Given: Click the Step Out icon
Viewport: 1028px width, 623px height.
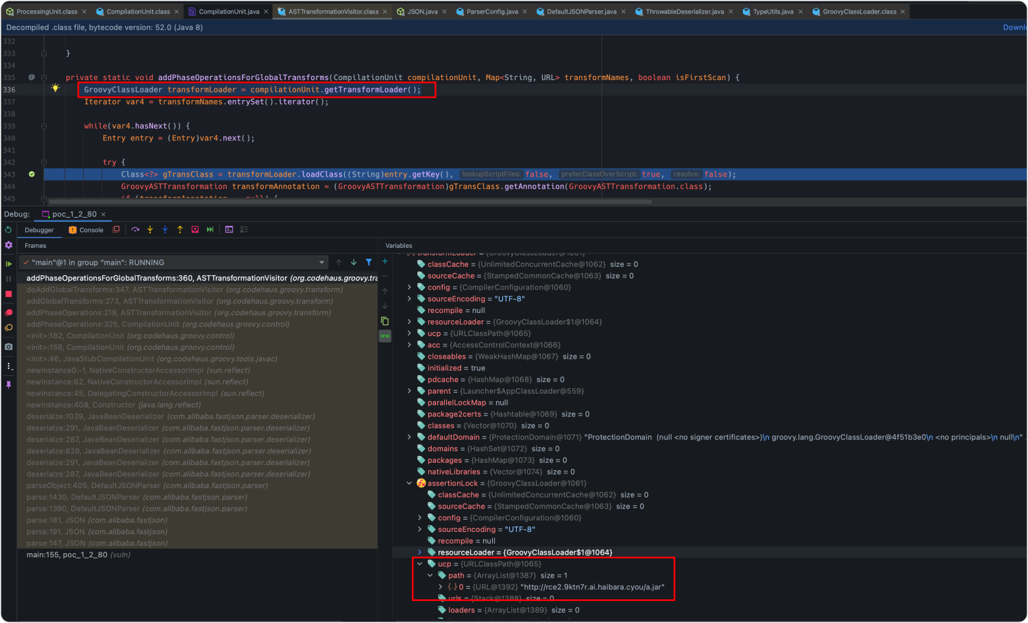Looking at the screenshot, I should (180, 230).
